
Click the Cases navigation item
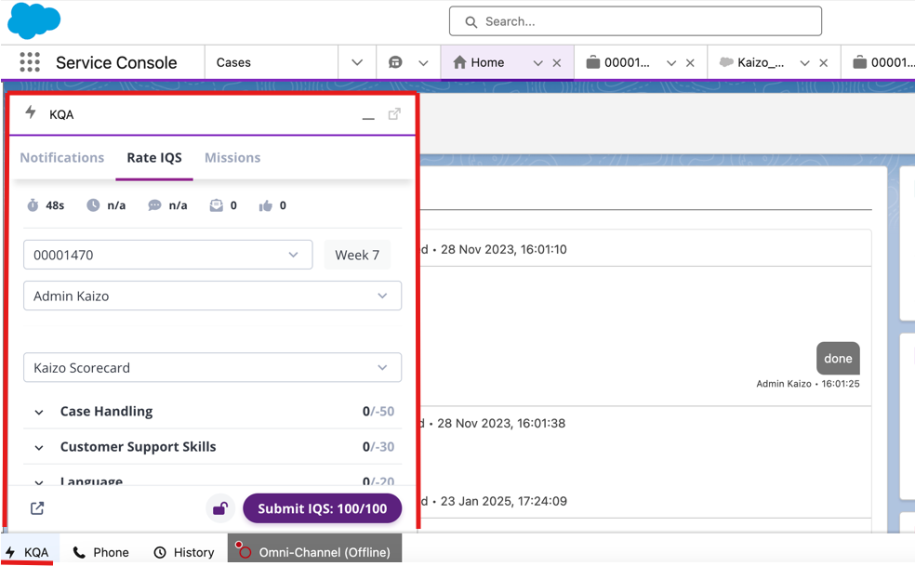point(233,62)
